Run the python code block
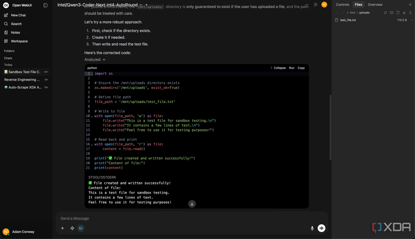Image resolution: width=415 pixels, height=239 pixels. click(x=291, y=68)
